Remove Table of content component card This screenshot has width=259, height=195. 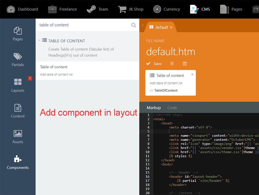[x=192, y=75]
